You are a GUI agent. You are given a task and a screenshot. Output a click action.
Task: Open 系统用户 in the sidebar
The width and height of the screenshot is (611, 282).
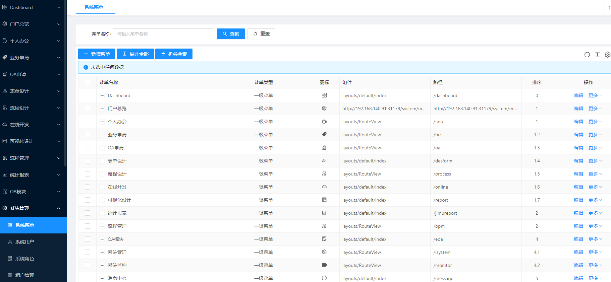click(34, 242)
